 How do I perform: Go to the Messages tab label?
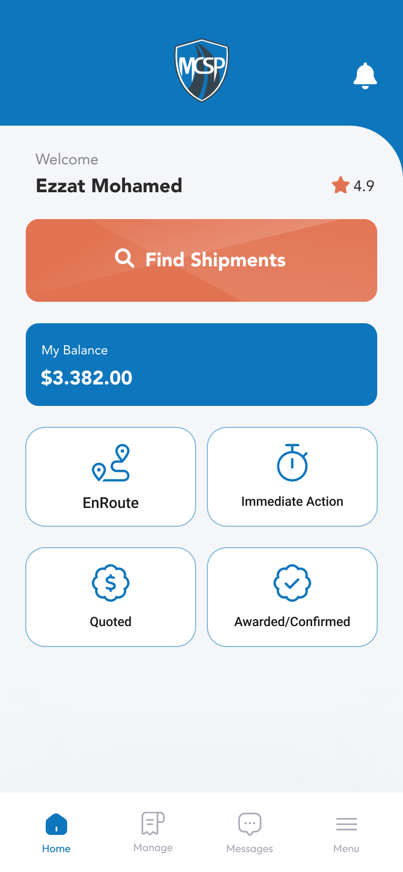(250, 849)
